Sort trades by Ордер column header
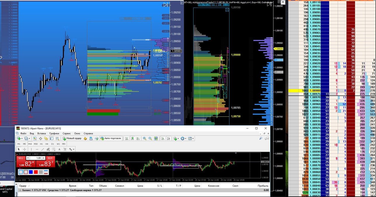Image resolution: width=376 pixels, height=197 pixels. pyautogui.click(x=23, y=185)
